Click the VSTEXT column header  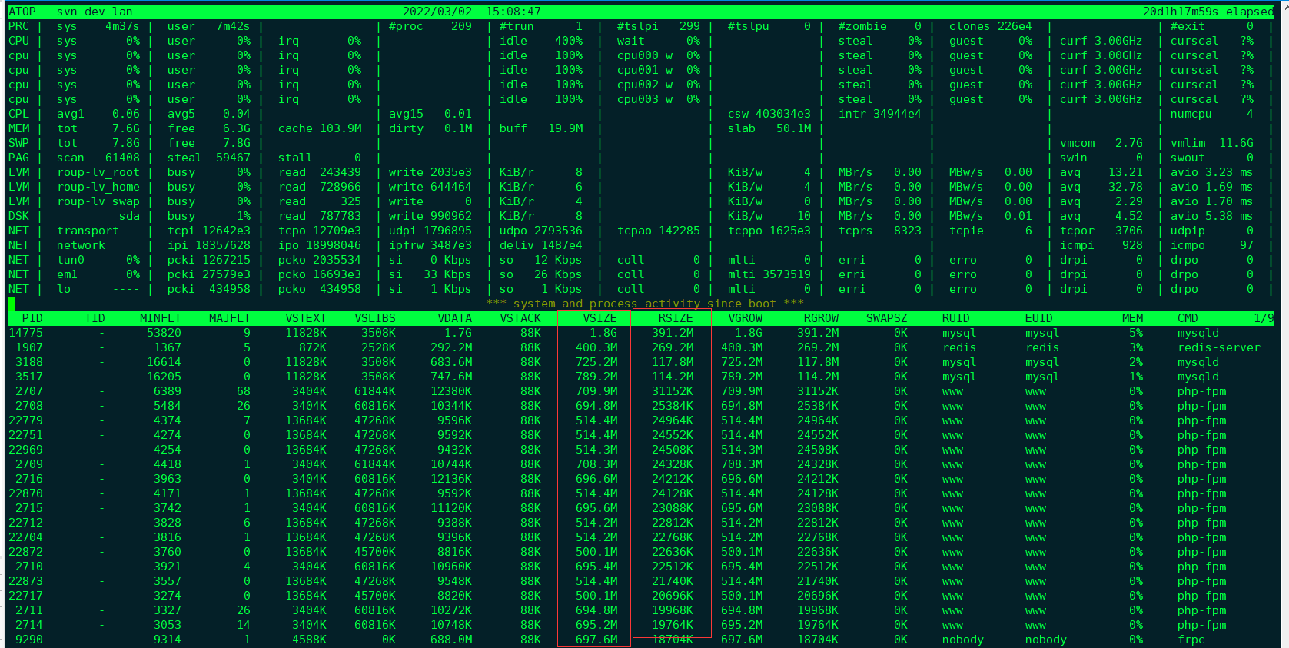(306, 318)
